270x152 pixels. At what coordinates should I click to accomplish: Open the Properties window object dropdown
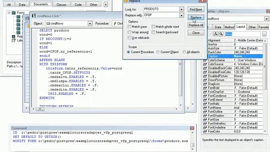[x=267, y=19]
